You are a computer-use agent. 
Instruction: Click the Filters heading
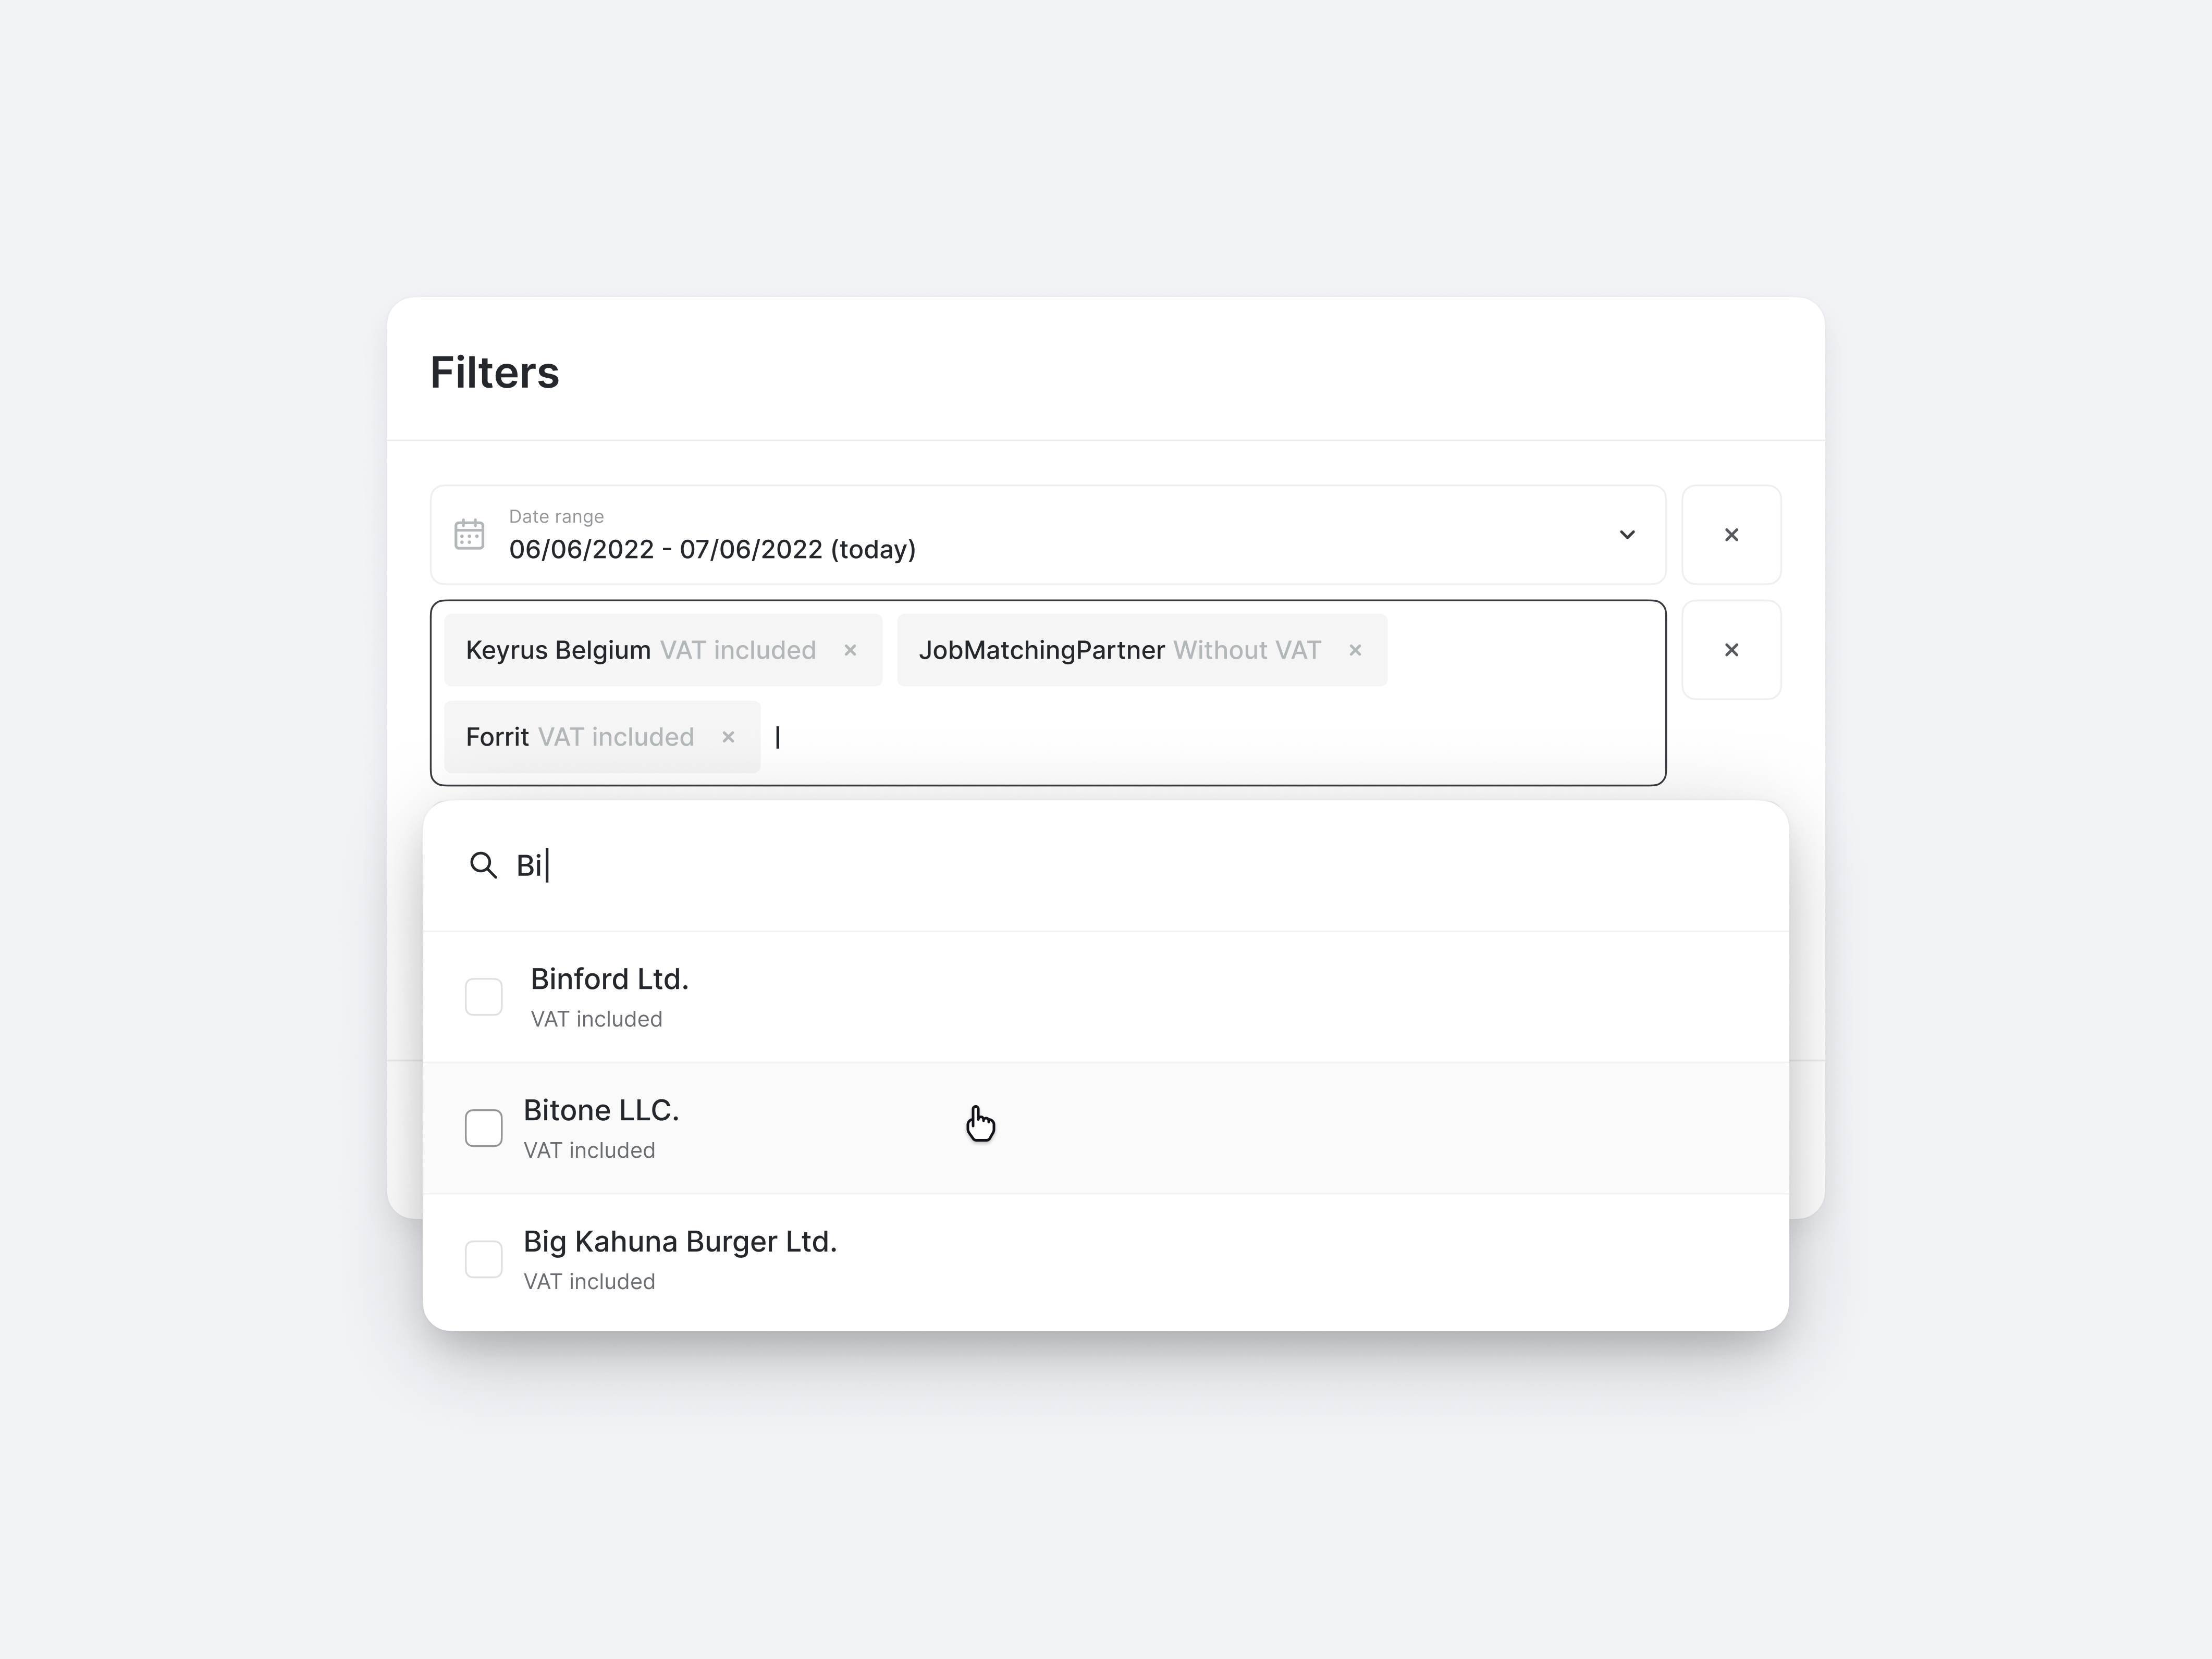point(495,372)
